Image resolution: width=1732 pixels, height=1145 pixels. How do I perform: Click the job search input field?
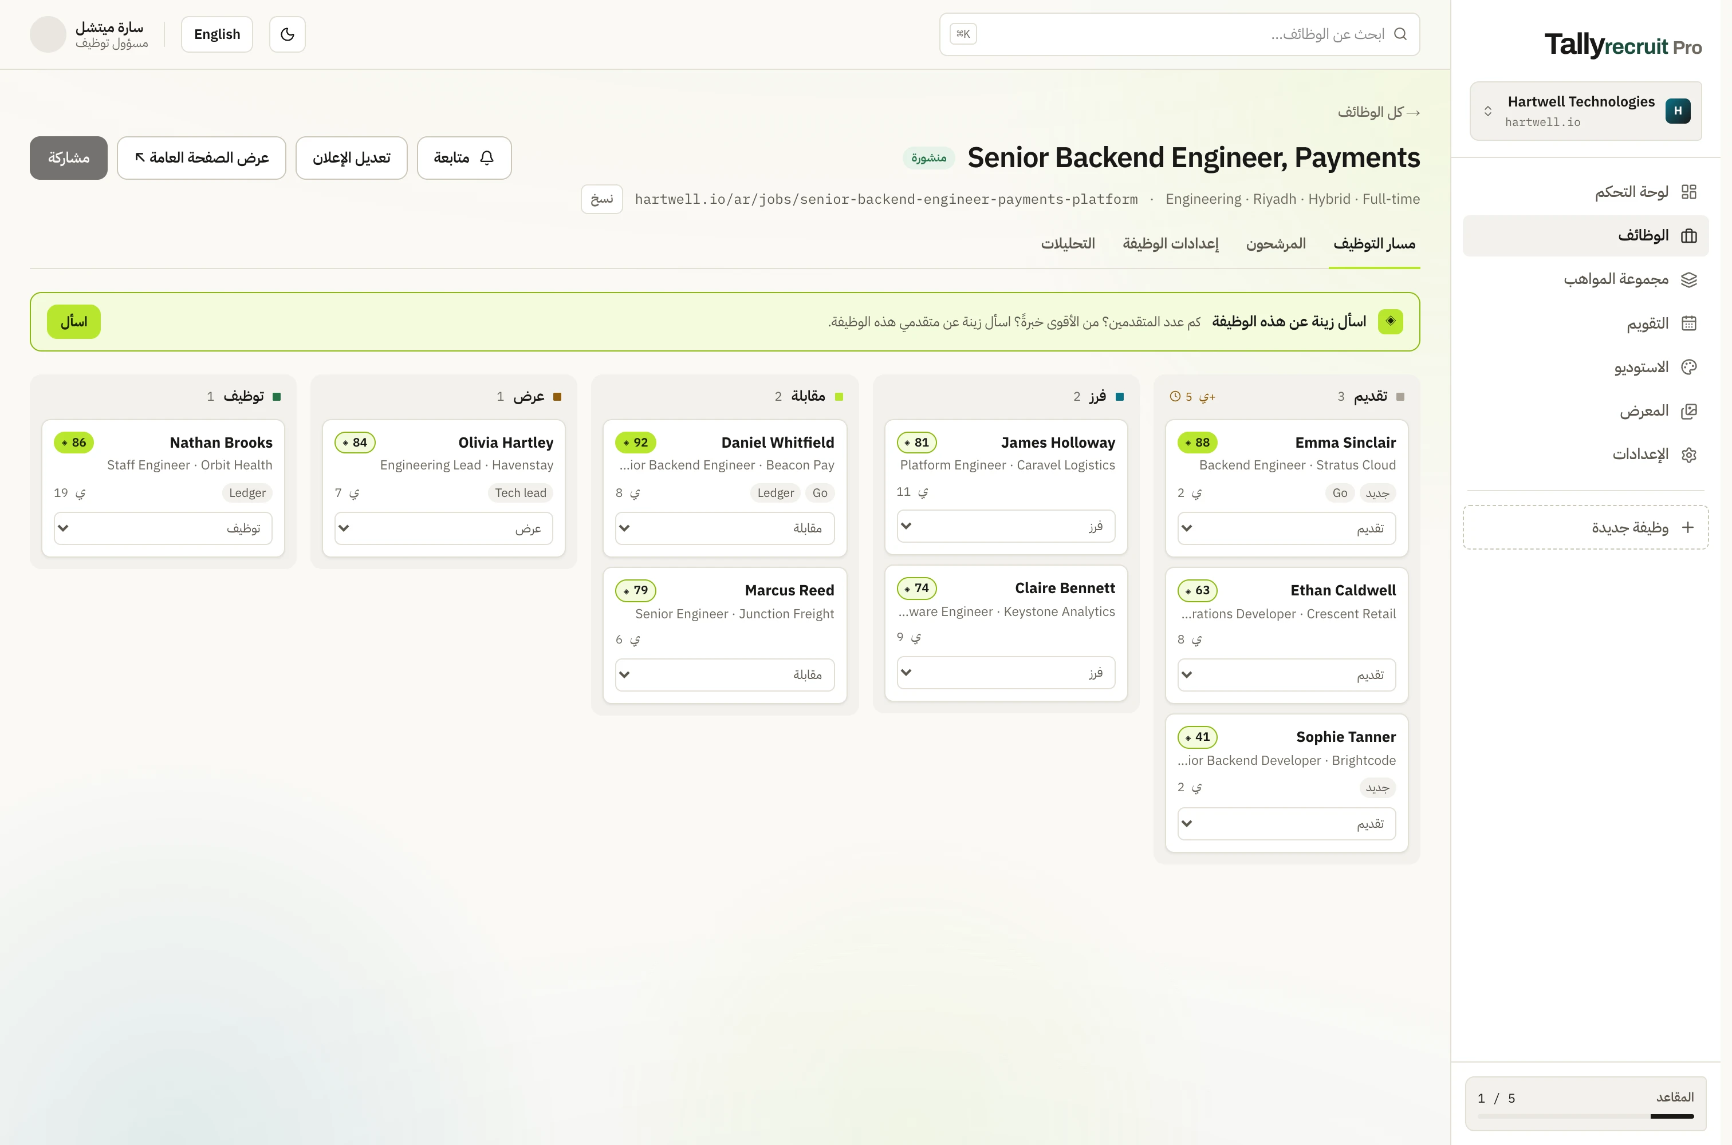[x=1180, y=34]
